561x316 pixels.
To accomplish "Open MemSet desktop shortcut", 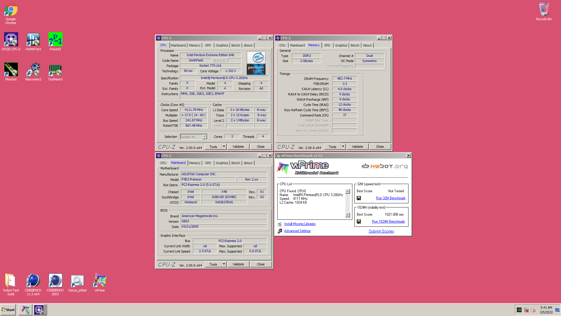I will [11, 72].
